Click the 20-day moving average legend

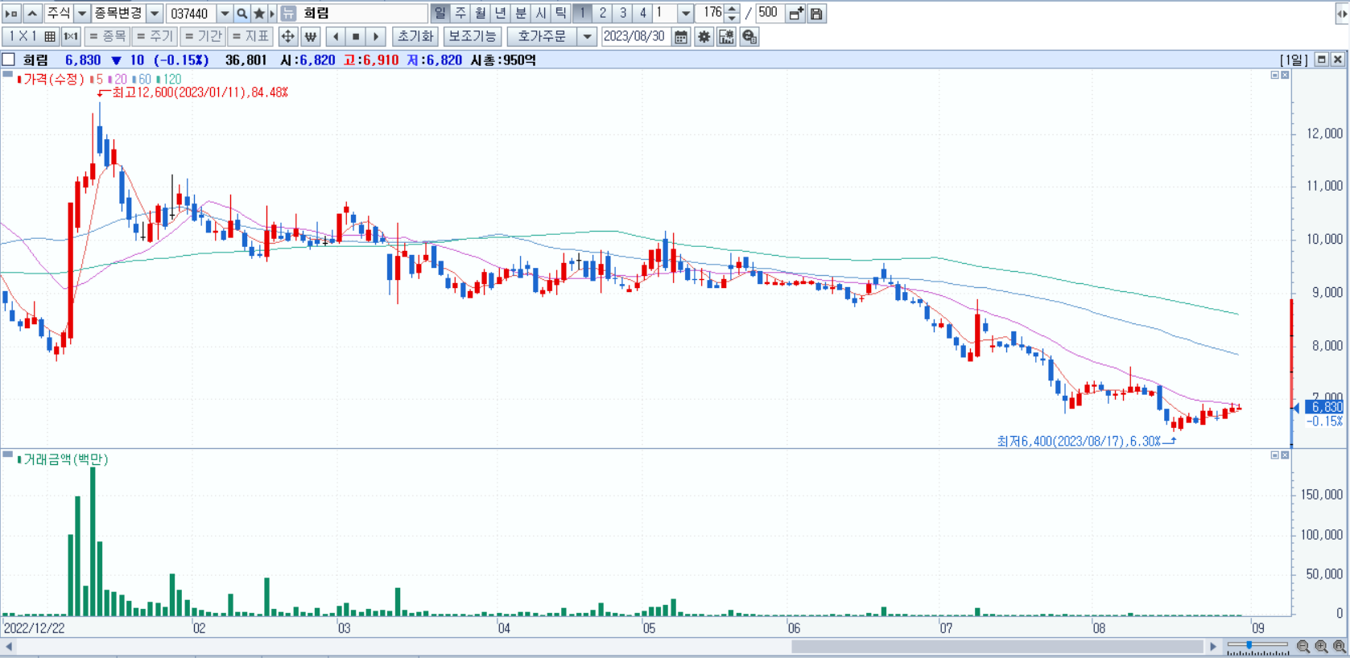tap(119, 79)
